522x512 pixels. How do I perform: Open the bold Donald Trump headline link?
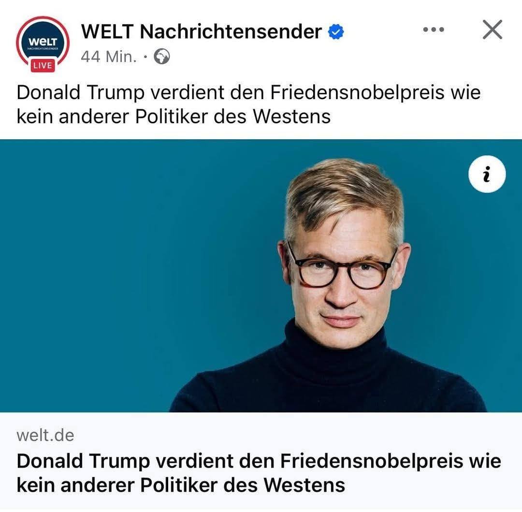pyautogui.click(x=259, y=473)
